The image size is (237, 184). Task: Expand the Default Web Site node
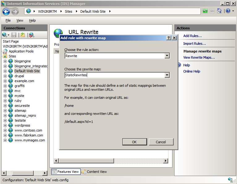point(5,71)
